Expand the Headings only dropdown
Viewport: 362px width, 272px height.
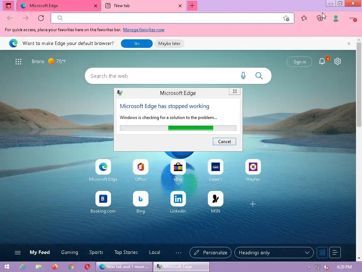click(x=274, y=253)
